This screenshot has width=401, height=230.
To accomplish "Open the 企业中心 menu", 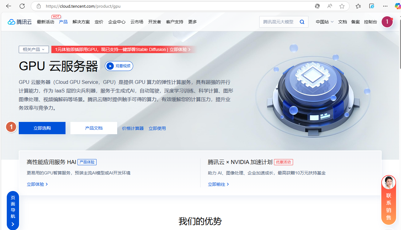I will 117,22.
